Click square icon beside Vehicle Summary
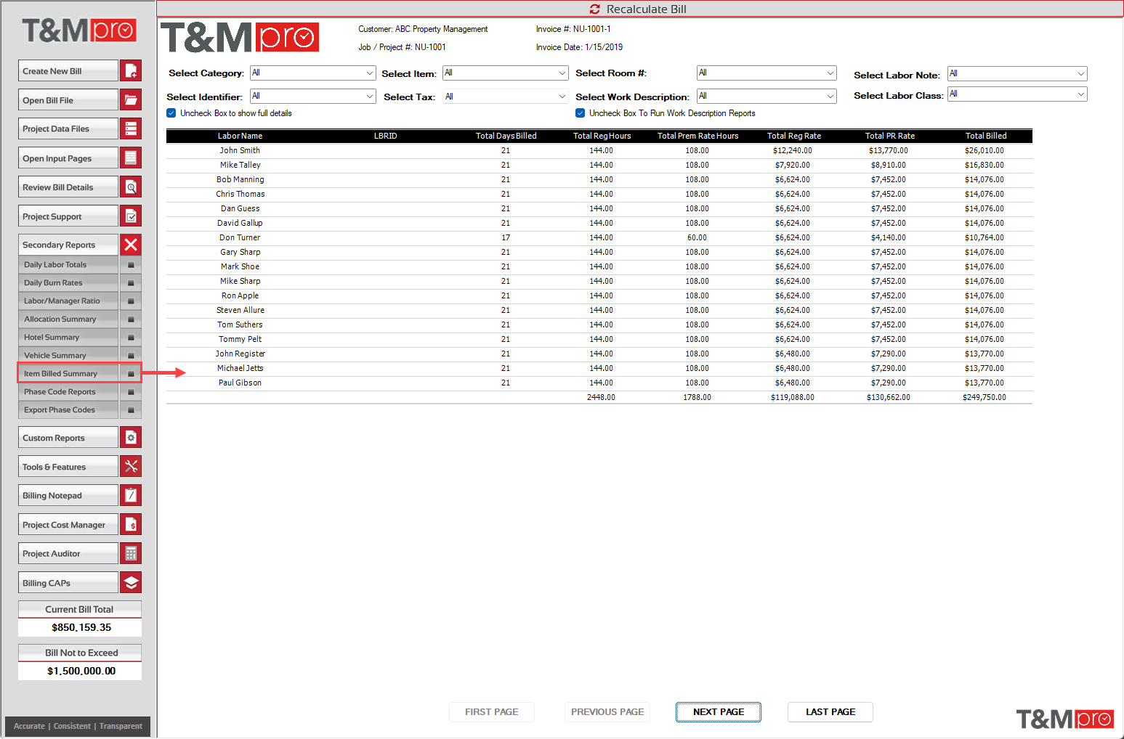Screen dimensions: 1124x739 [x=131, y=356]
